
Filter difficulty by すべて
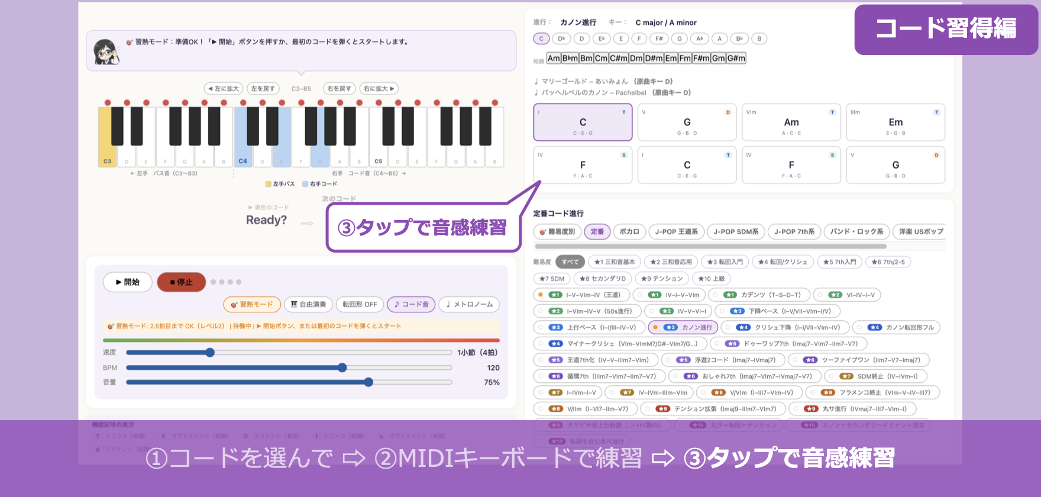(x=571, y=262)
